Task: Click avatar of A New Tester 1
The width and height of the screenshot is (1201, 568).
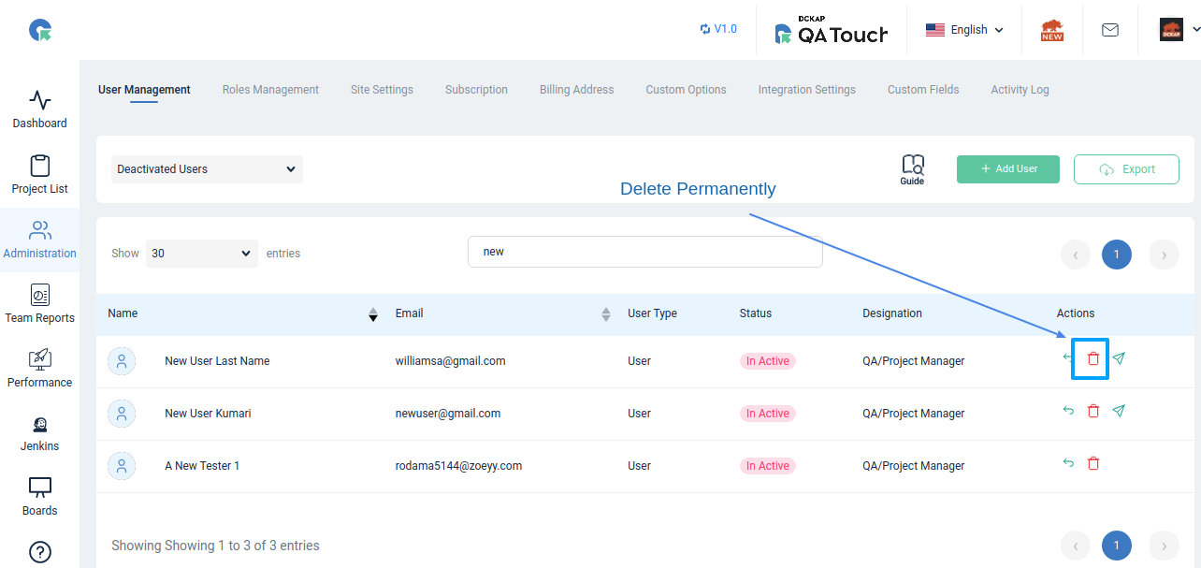Action: [x=122, y=466]
